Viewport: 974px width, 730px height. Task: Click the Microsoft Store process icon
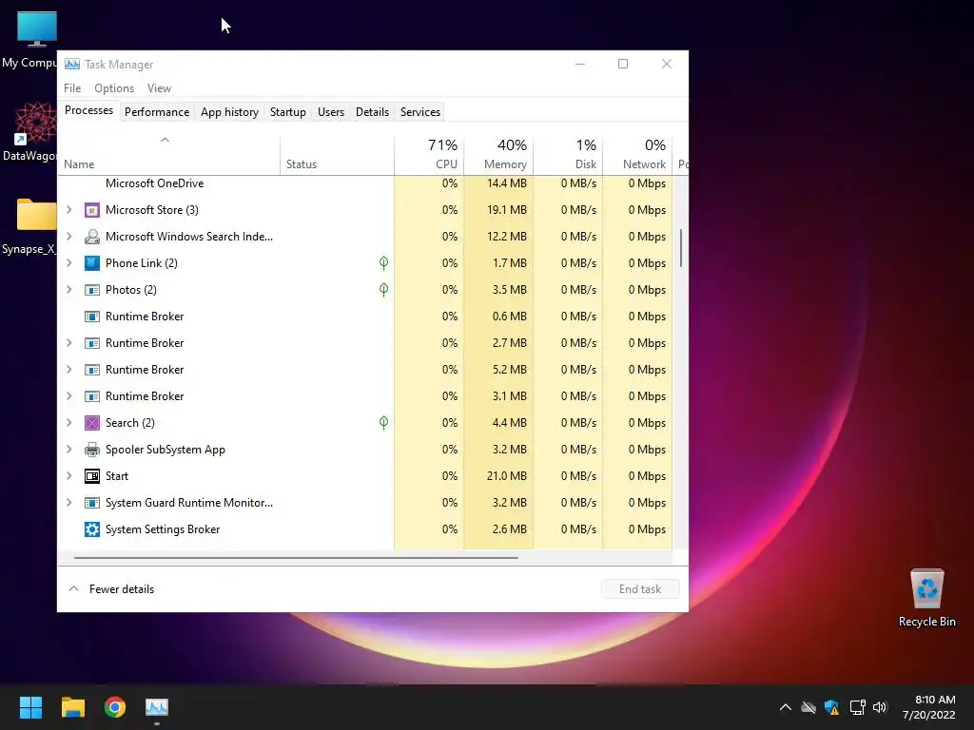pos(92,210)
